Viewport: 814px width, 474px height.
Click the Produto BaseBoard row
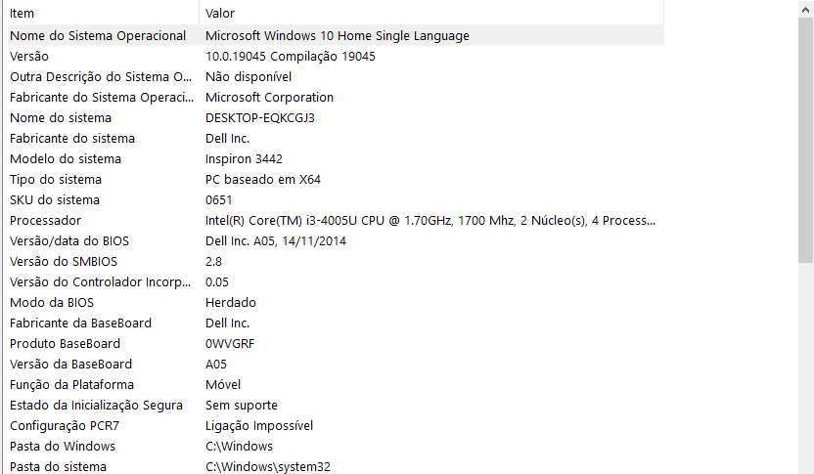98,344
